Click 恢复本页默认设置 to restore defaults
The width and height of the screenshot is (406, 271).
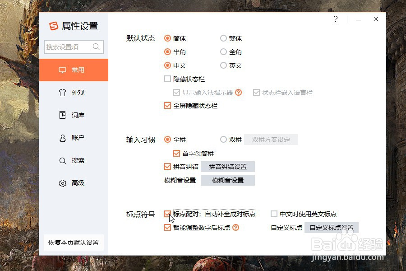pos(74,242)
